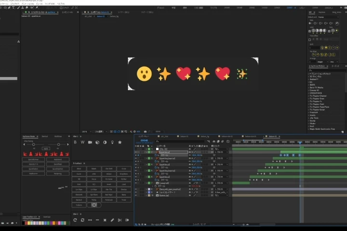Click the B icon in KBar 1
The image size is (347, 231).
click(75, 142)
